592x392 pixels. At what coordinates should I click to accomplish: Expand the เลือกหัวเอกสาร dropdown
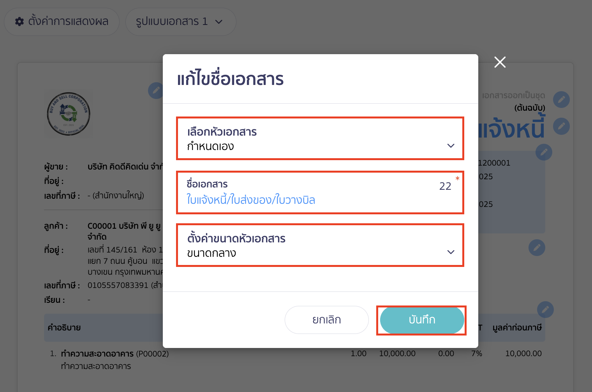point(451,145)
